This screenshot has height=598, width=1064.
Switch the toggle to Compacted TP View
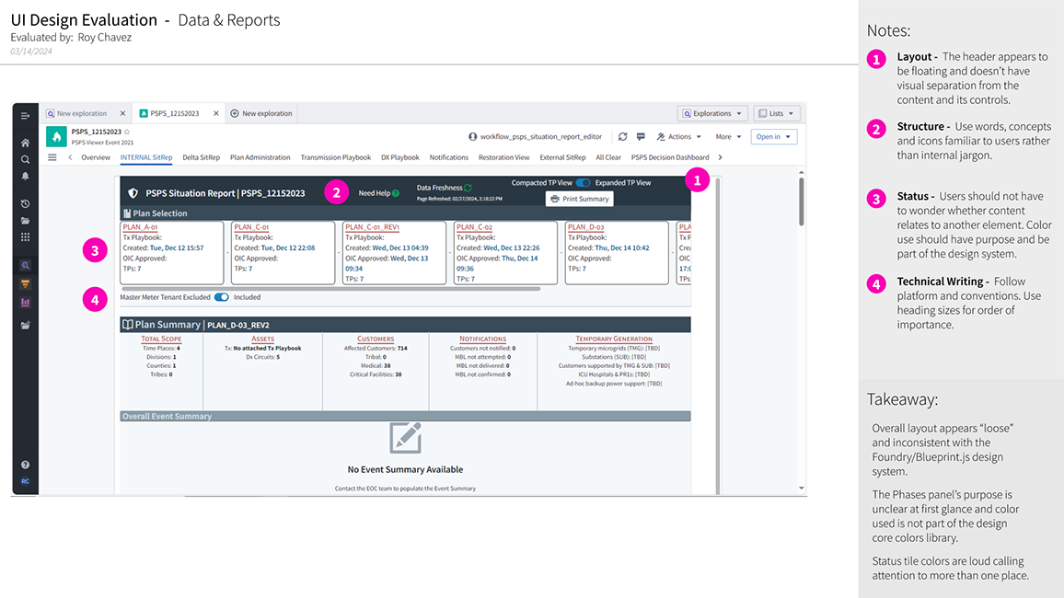[x=582, y=183]
